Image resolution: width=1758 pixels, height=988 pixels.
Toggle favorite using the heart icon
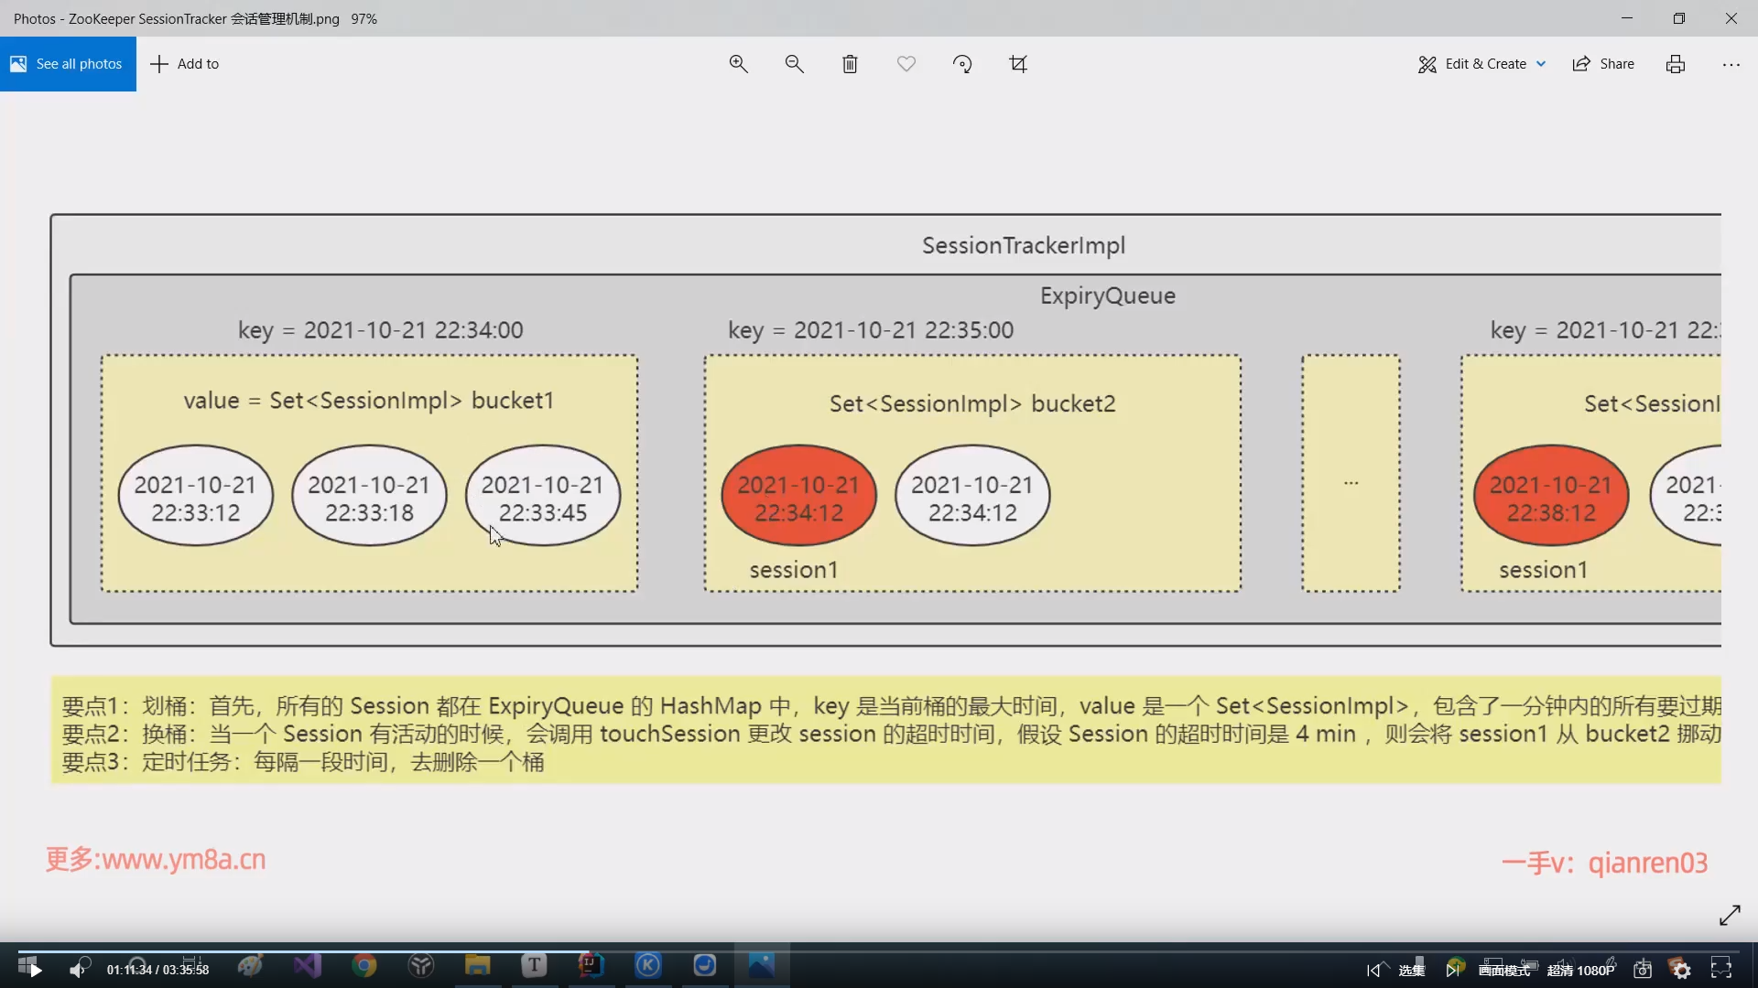coord(906,64)
